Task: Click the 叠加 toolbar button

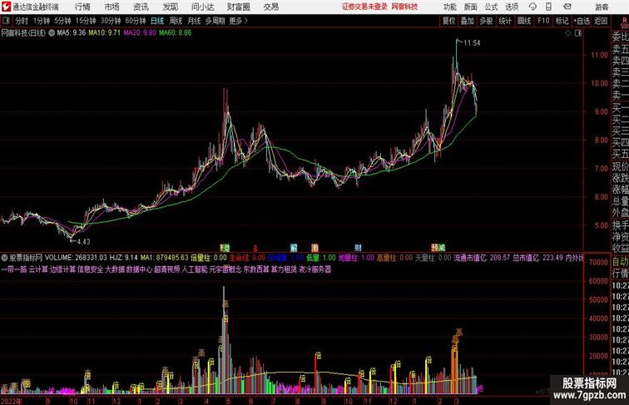Action: tap(468, 21)
